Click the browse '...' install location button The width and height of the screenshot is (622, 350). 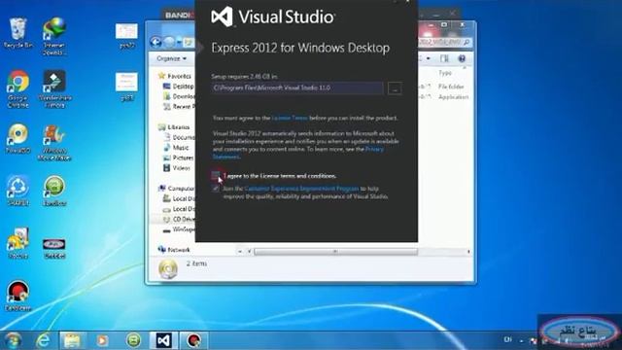pyautogui.click(x=395, y=88)
